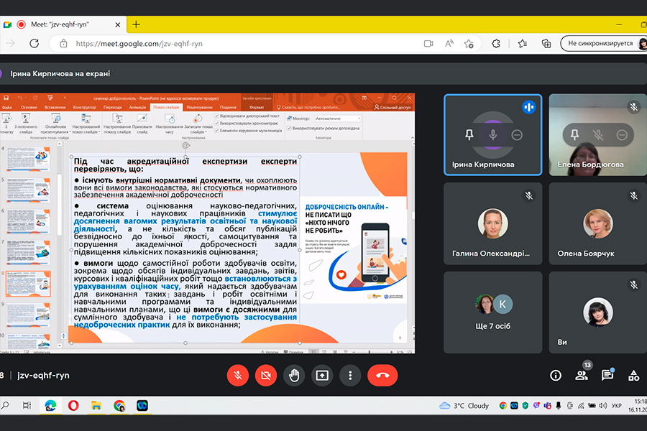Remove Елена Бордюгова from the call
This screenshot has height=431, width=647.
(x=622, y=135)
